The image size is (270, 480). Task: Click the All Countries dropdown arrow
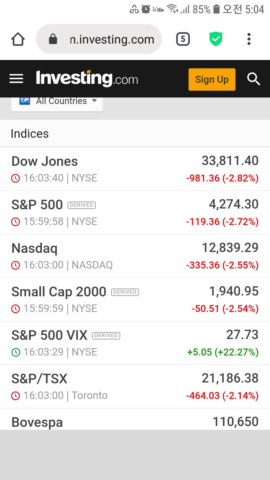tap(94, 101)
